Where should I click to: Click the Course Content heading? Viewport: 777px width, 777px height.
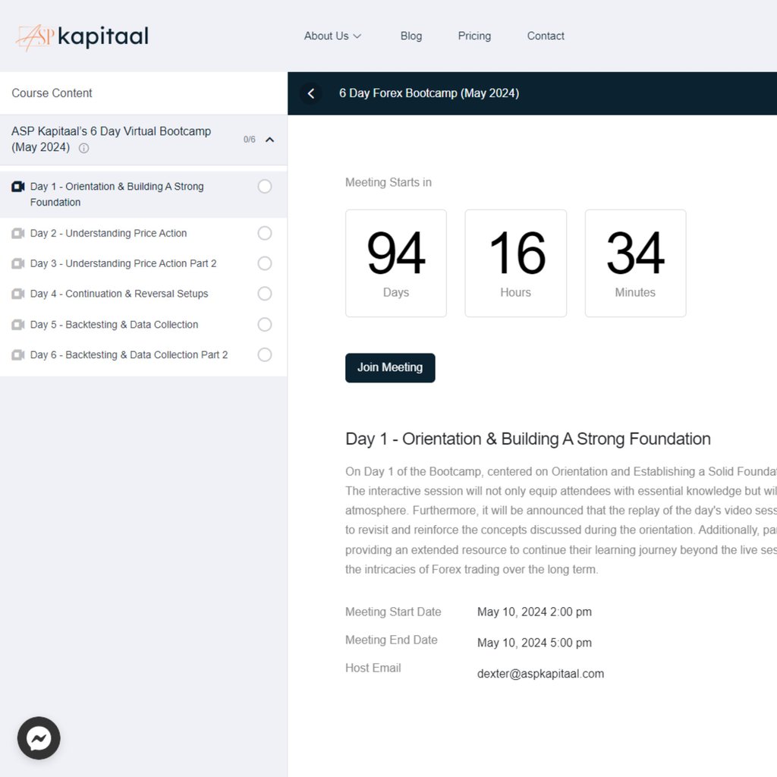(x=52, y=93)
